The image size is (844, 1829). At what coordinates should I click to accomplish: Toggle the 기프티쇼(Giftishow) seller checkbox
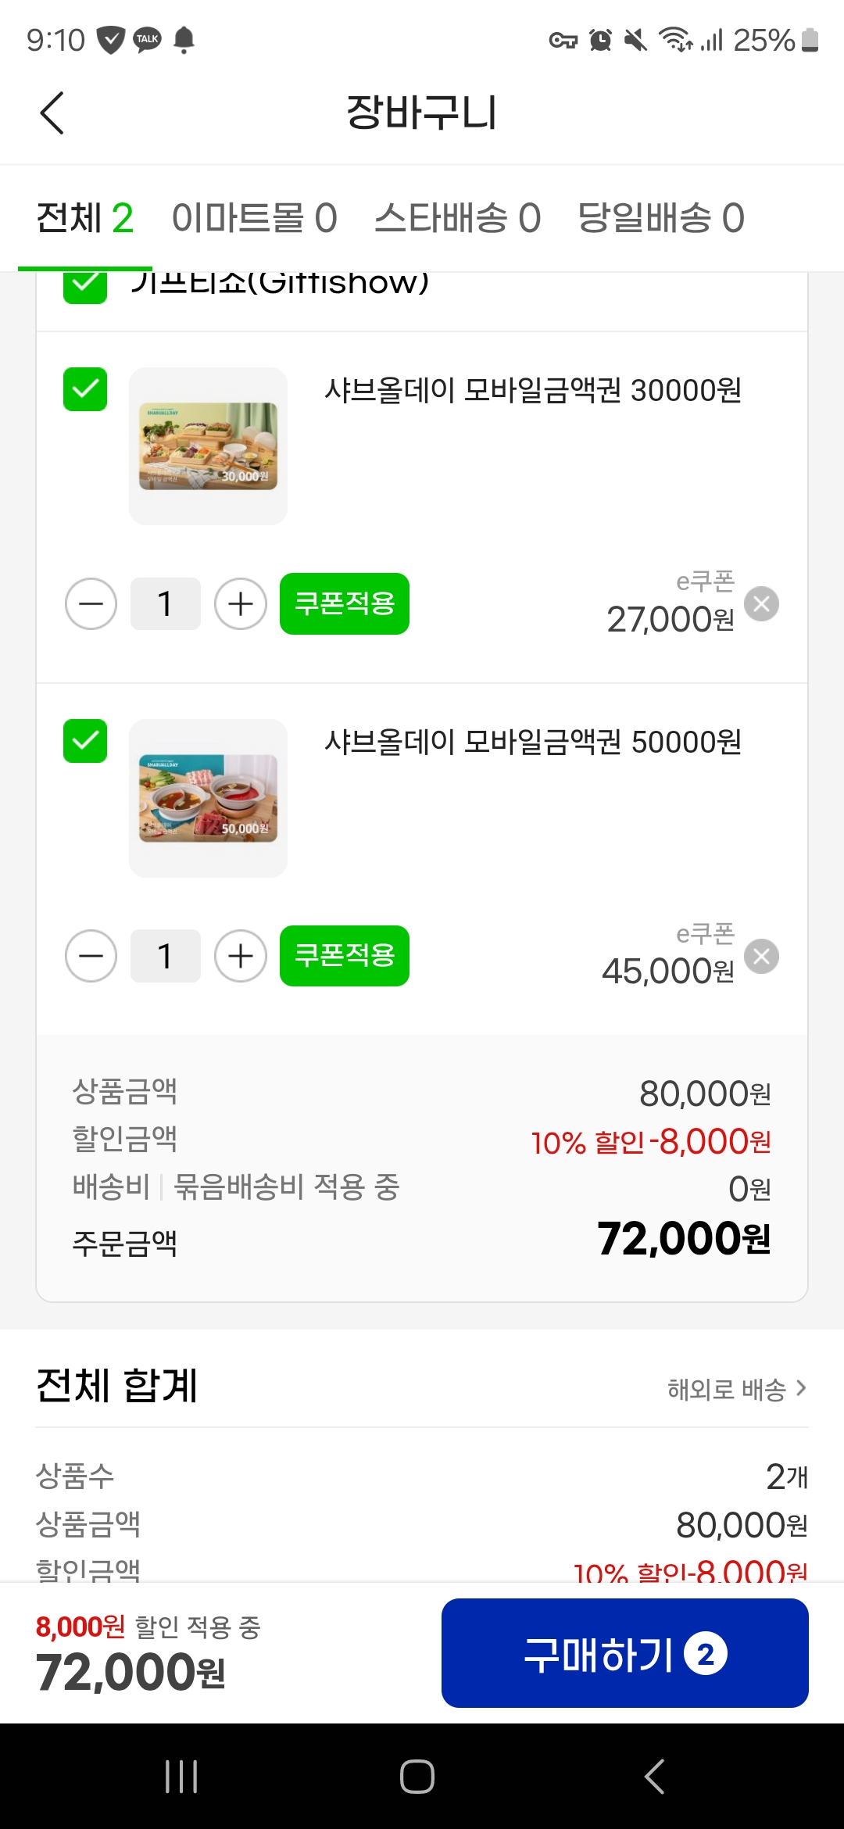[x=85, y=286]
